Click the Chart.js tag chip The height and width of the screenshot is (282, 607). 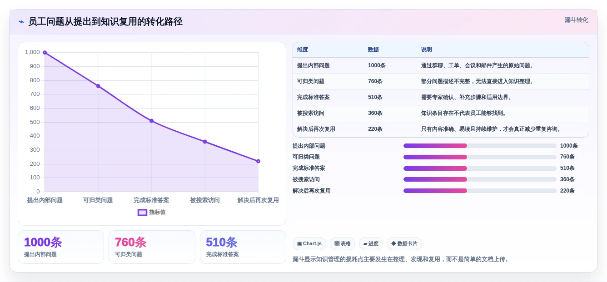[309, 244]
